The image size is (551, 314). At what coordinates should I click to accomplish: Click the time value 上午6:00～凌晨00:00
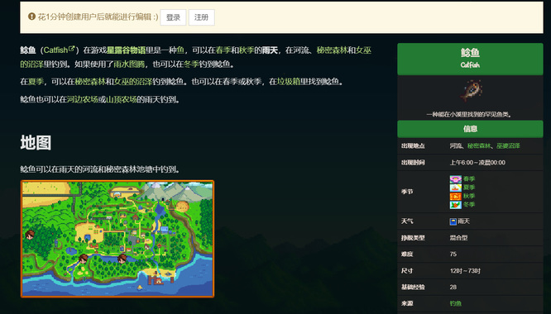point(477,163)
